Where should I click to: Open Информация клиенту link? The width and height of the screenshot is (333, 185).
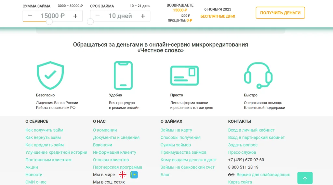point(114,152)
